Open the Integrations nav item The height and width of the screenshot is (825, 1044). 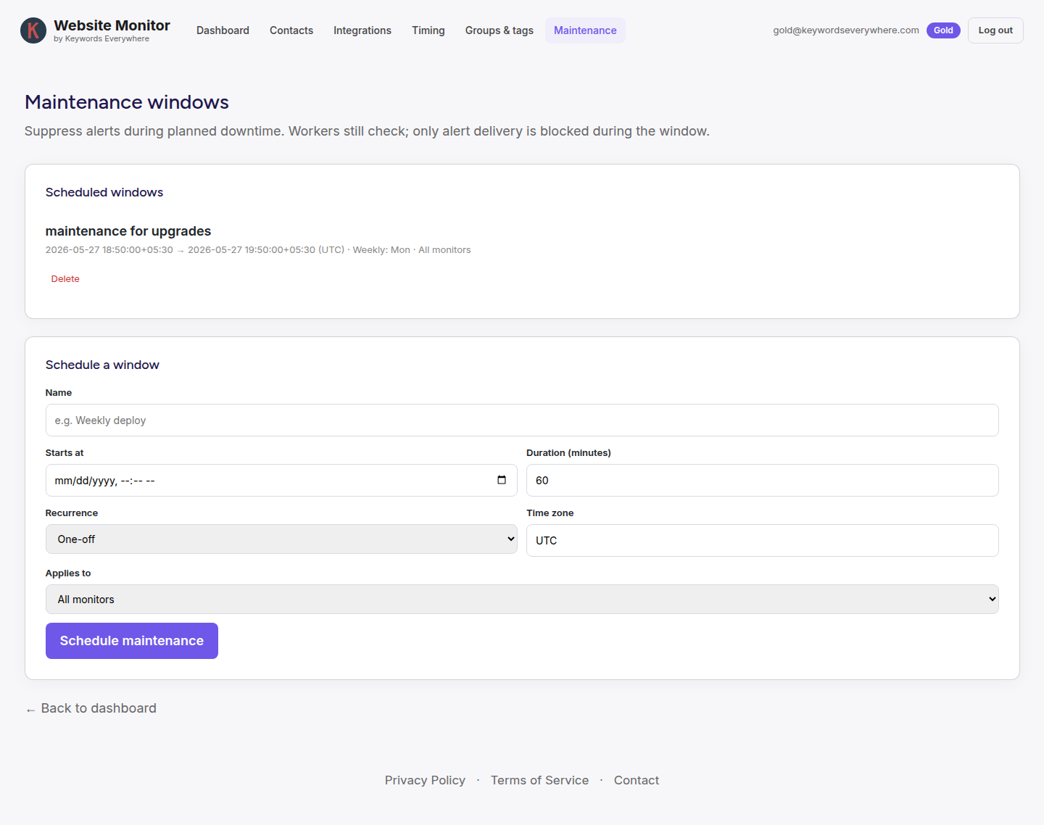coord(362,30)
